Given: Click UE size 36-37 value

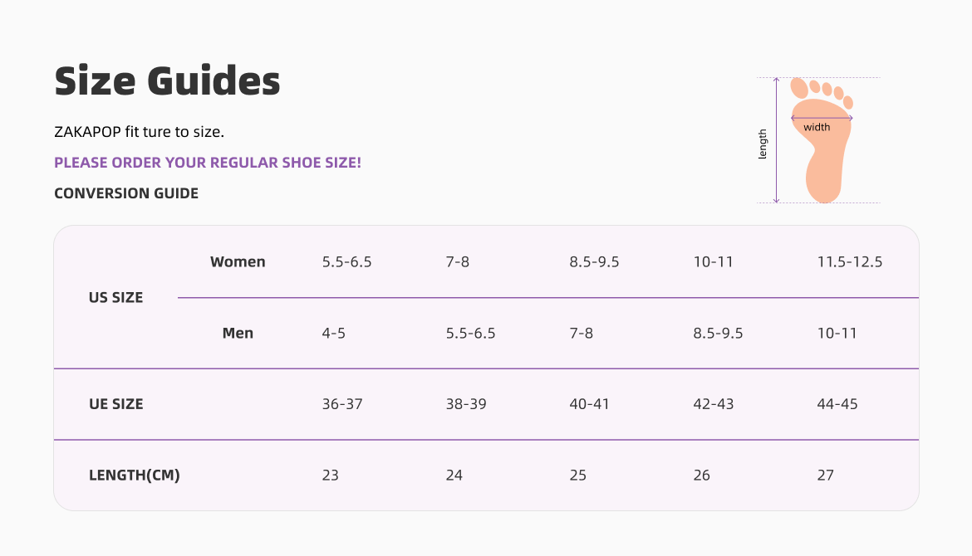Looking at the screenshot, I should [342, 404].
